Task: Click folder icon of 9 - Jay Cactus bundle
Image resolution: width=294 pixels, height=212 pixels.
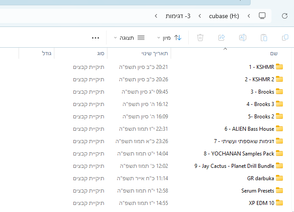Action: [x=279, y=166]
